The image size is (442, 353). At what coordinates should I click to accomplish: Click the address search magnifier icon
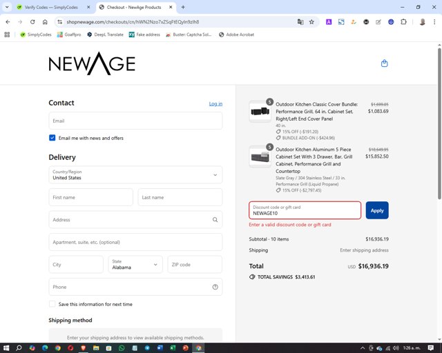(x=215, y=219)
